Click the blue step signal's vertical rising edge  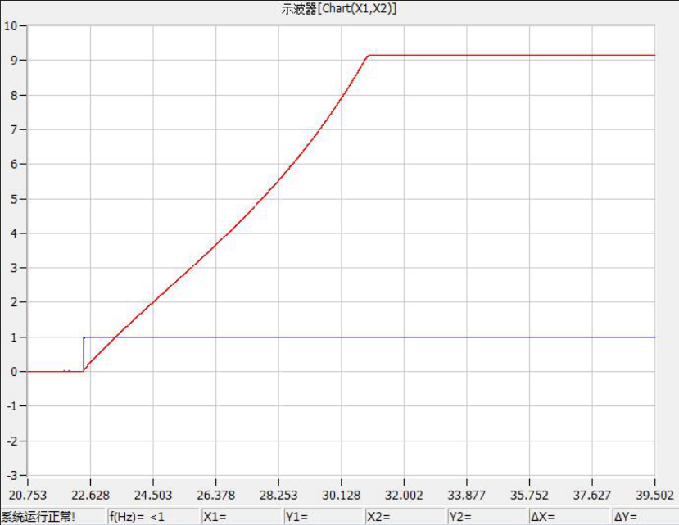84,354
